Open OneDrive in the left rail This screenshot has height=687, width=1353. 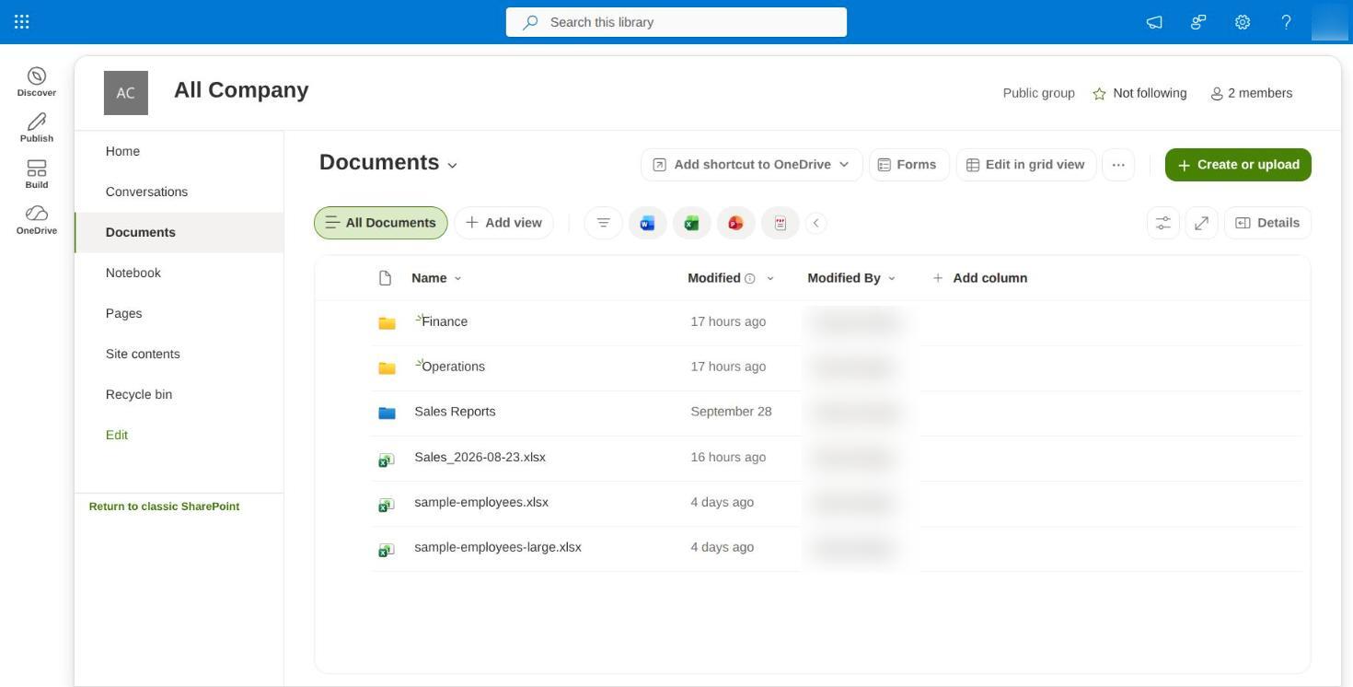pos(37,219)
